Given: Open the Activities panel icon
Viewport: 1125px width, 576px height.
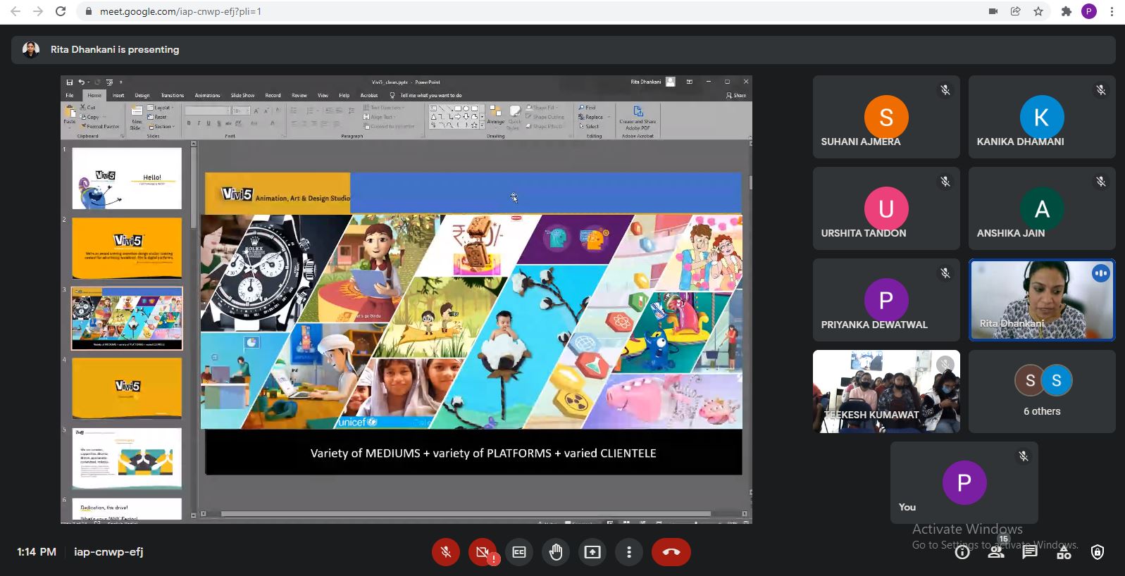Looking at the screenshot, I should tap(1064, 552).
